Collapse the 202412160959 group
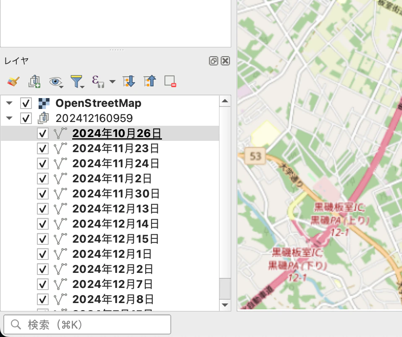Screen dimensions: 402x337 pyautogui.click(x=9, y=118)
